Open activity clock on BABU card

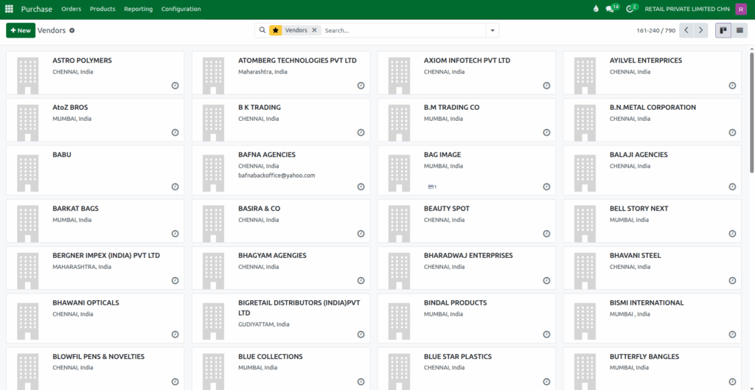(x=175, y=187)
